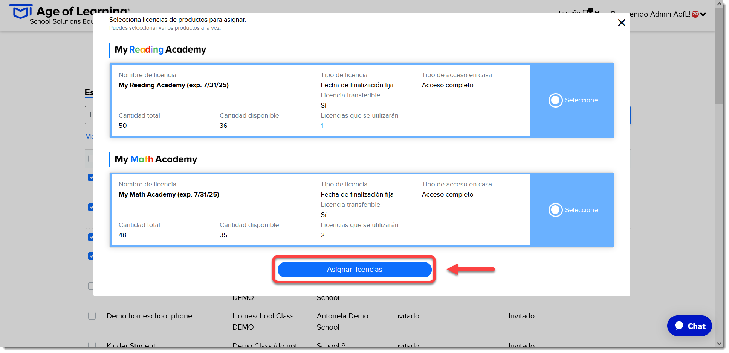This screenshot has height=353, width=729.
Task: Click the Bienvenido Admin AofL greeting
Action: coord(650,14)
